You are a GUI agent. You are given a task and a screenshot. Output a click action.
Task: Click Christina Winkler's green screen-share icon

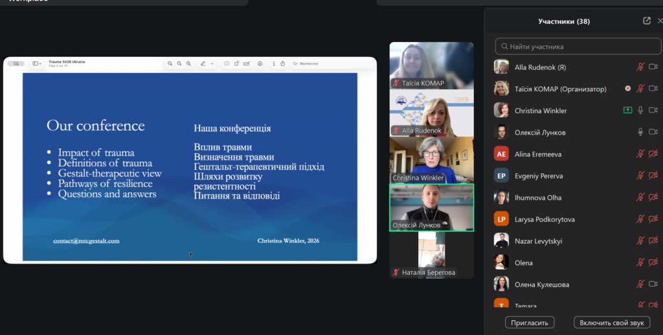tap(627, 111)
